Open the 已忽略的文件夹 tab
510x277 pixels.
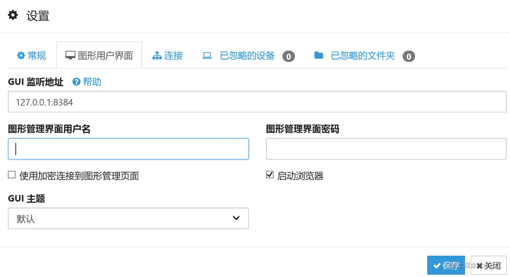pyautogui.click(x=364, y=56)
